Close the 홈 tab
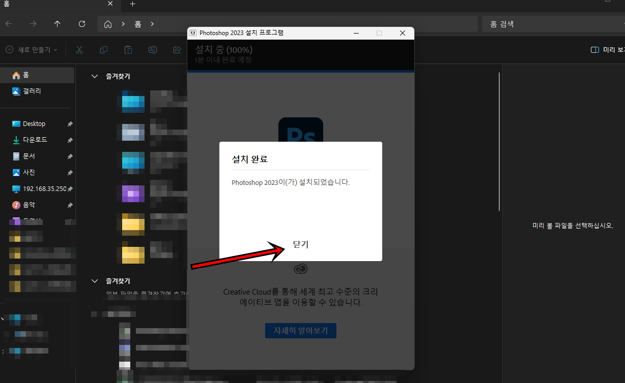 (x=110, y=4)
